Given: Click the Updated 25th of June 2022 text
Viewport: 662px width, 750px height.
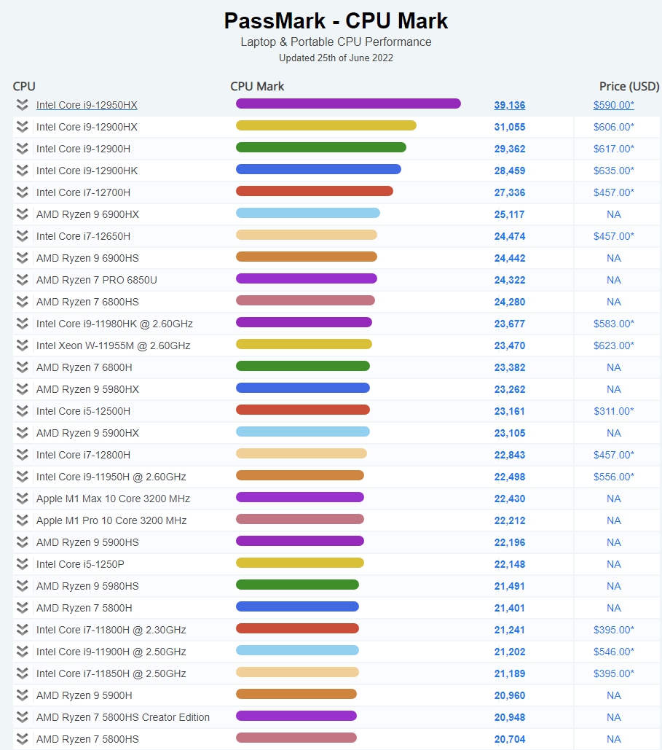Looking at the screenshot, I should [x=336, y=58].
